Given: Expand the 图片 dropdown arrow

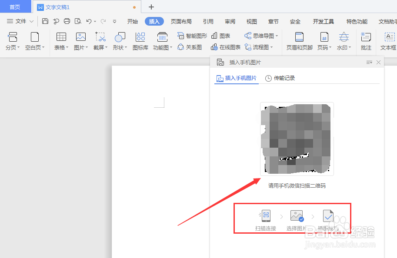Looking at the screenshot, I should pos(87,47).
